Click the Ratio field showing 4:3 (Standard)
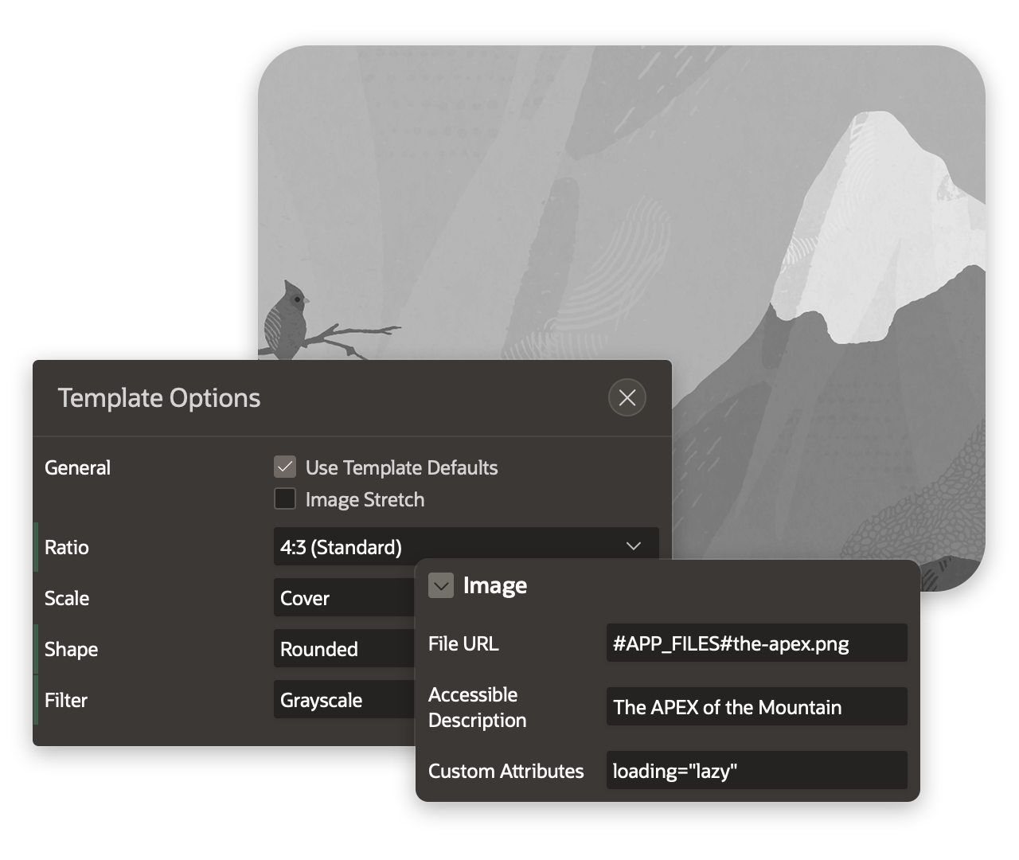The image size is (1019, 860). (398, 547)
